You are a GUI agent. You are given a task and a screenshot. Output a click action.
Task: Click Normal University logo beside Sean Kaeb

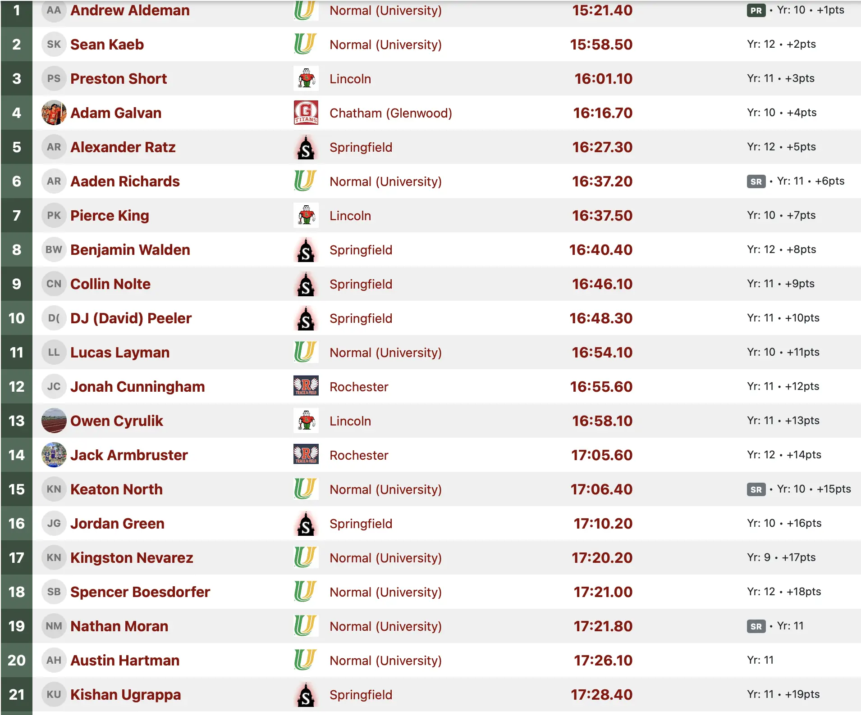click(305, 44)
